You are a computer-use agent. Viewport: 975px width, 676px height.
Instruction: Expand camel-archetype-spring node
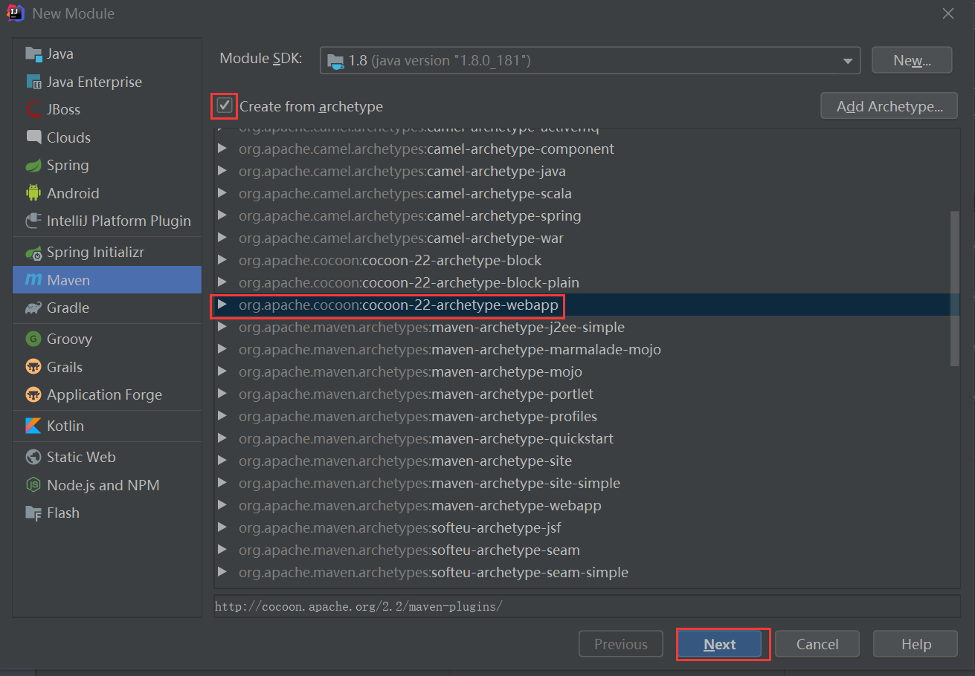[222, 215]
